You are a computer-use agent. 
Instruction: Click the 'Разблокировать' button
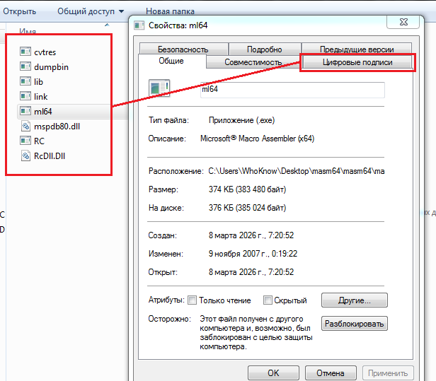(355, 324)
